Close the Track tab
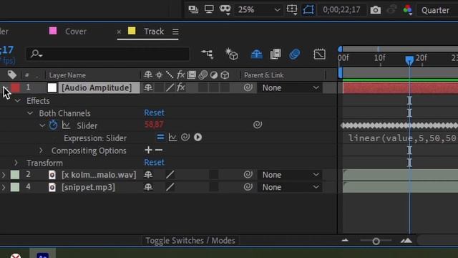Image resolution: width=458 pixels, height=258 pixels. click(x=119, y=32)
